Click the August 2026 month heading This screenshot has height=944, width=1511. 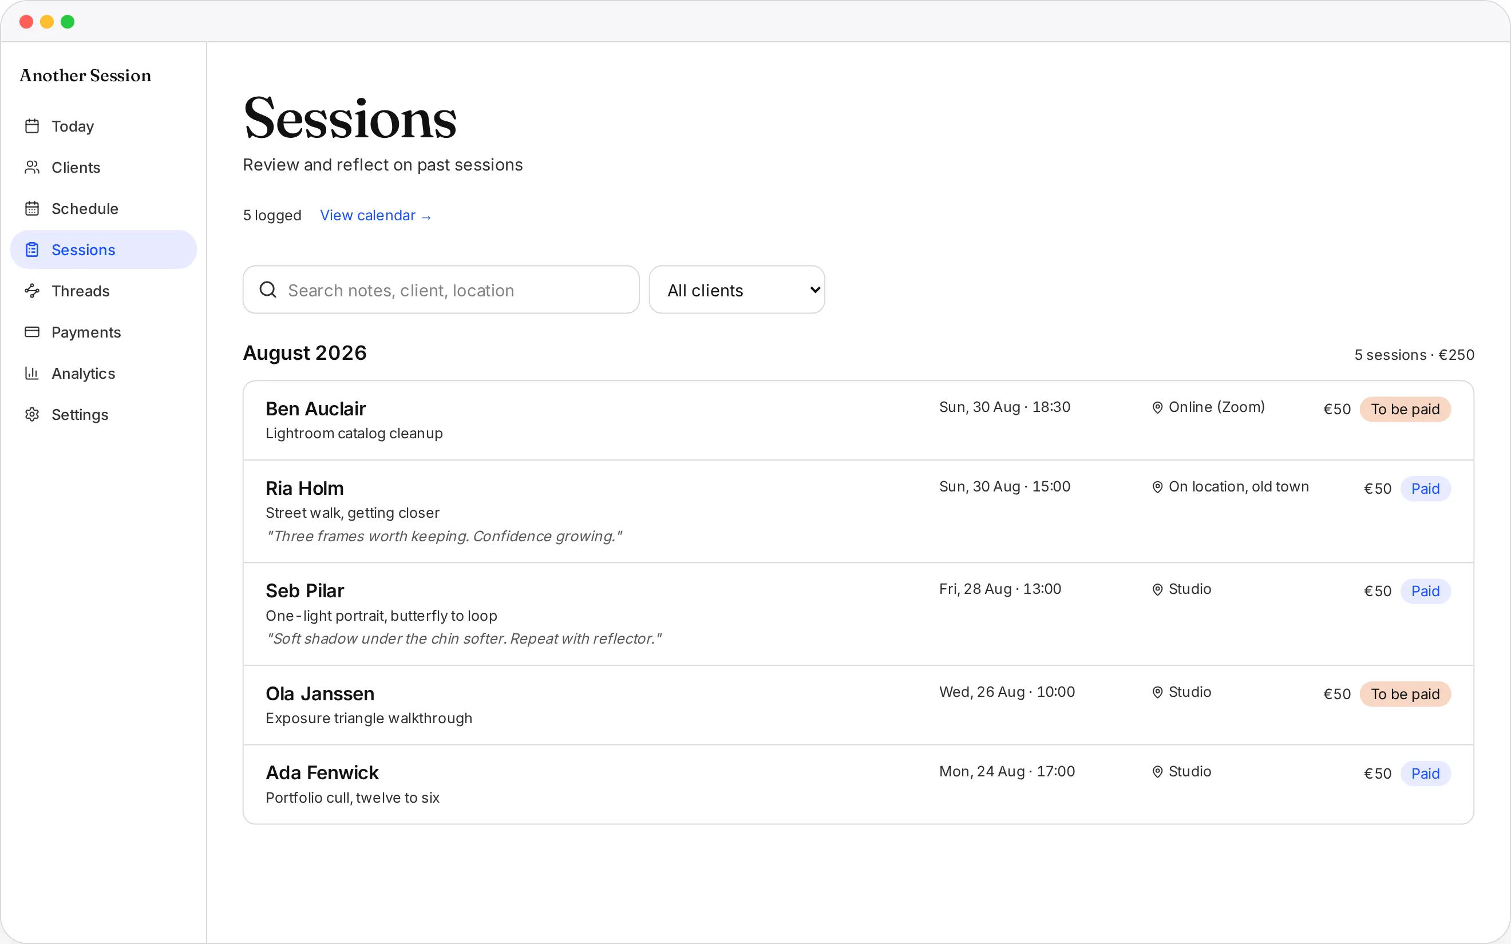tap(304, 353)
